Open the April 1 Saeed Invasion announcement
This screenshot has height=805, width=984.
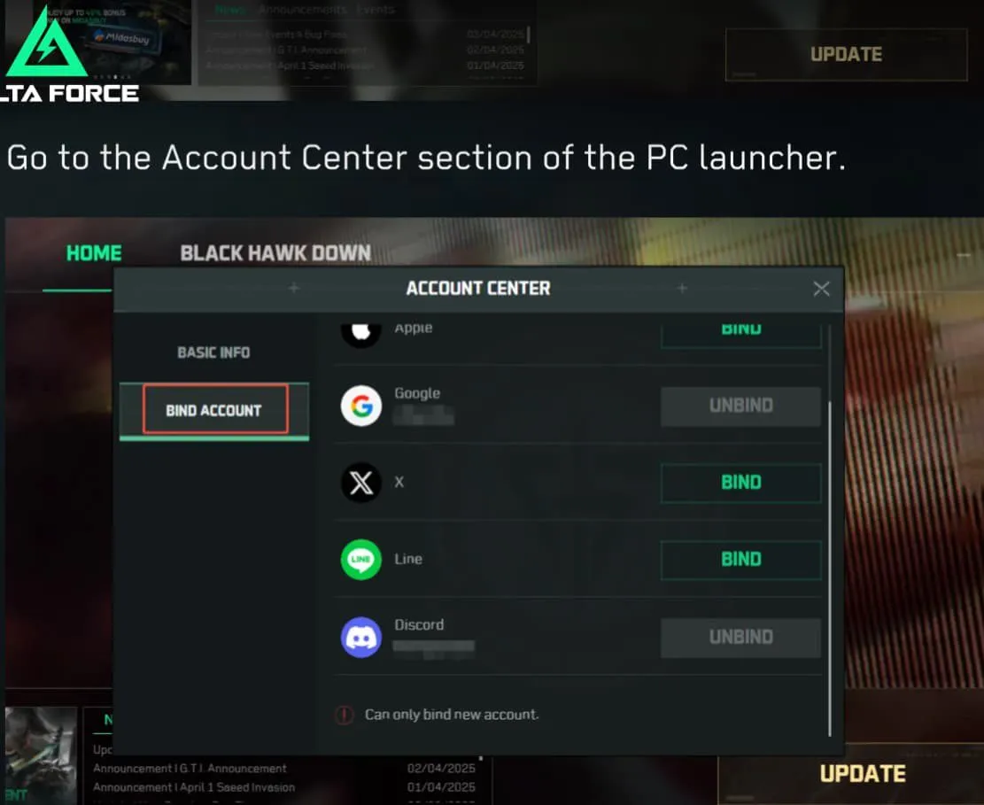click(x=194, y=787)
